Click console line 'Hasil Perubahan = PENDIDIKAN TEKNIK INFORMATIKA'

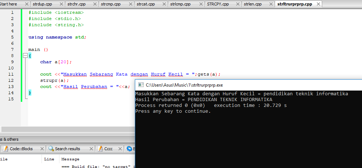coord(204,100)
